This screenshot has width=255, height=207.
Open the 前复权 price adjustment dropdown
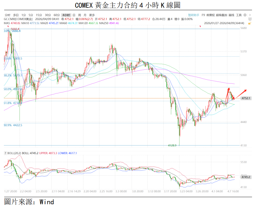[x=210, y=15]
